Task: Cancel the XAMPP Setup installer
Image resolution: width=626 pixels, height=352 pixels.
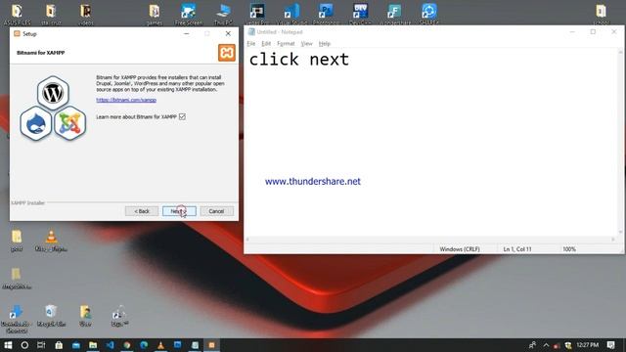Action: click(216, 211)
